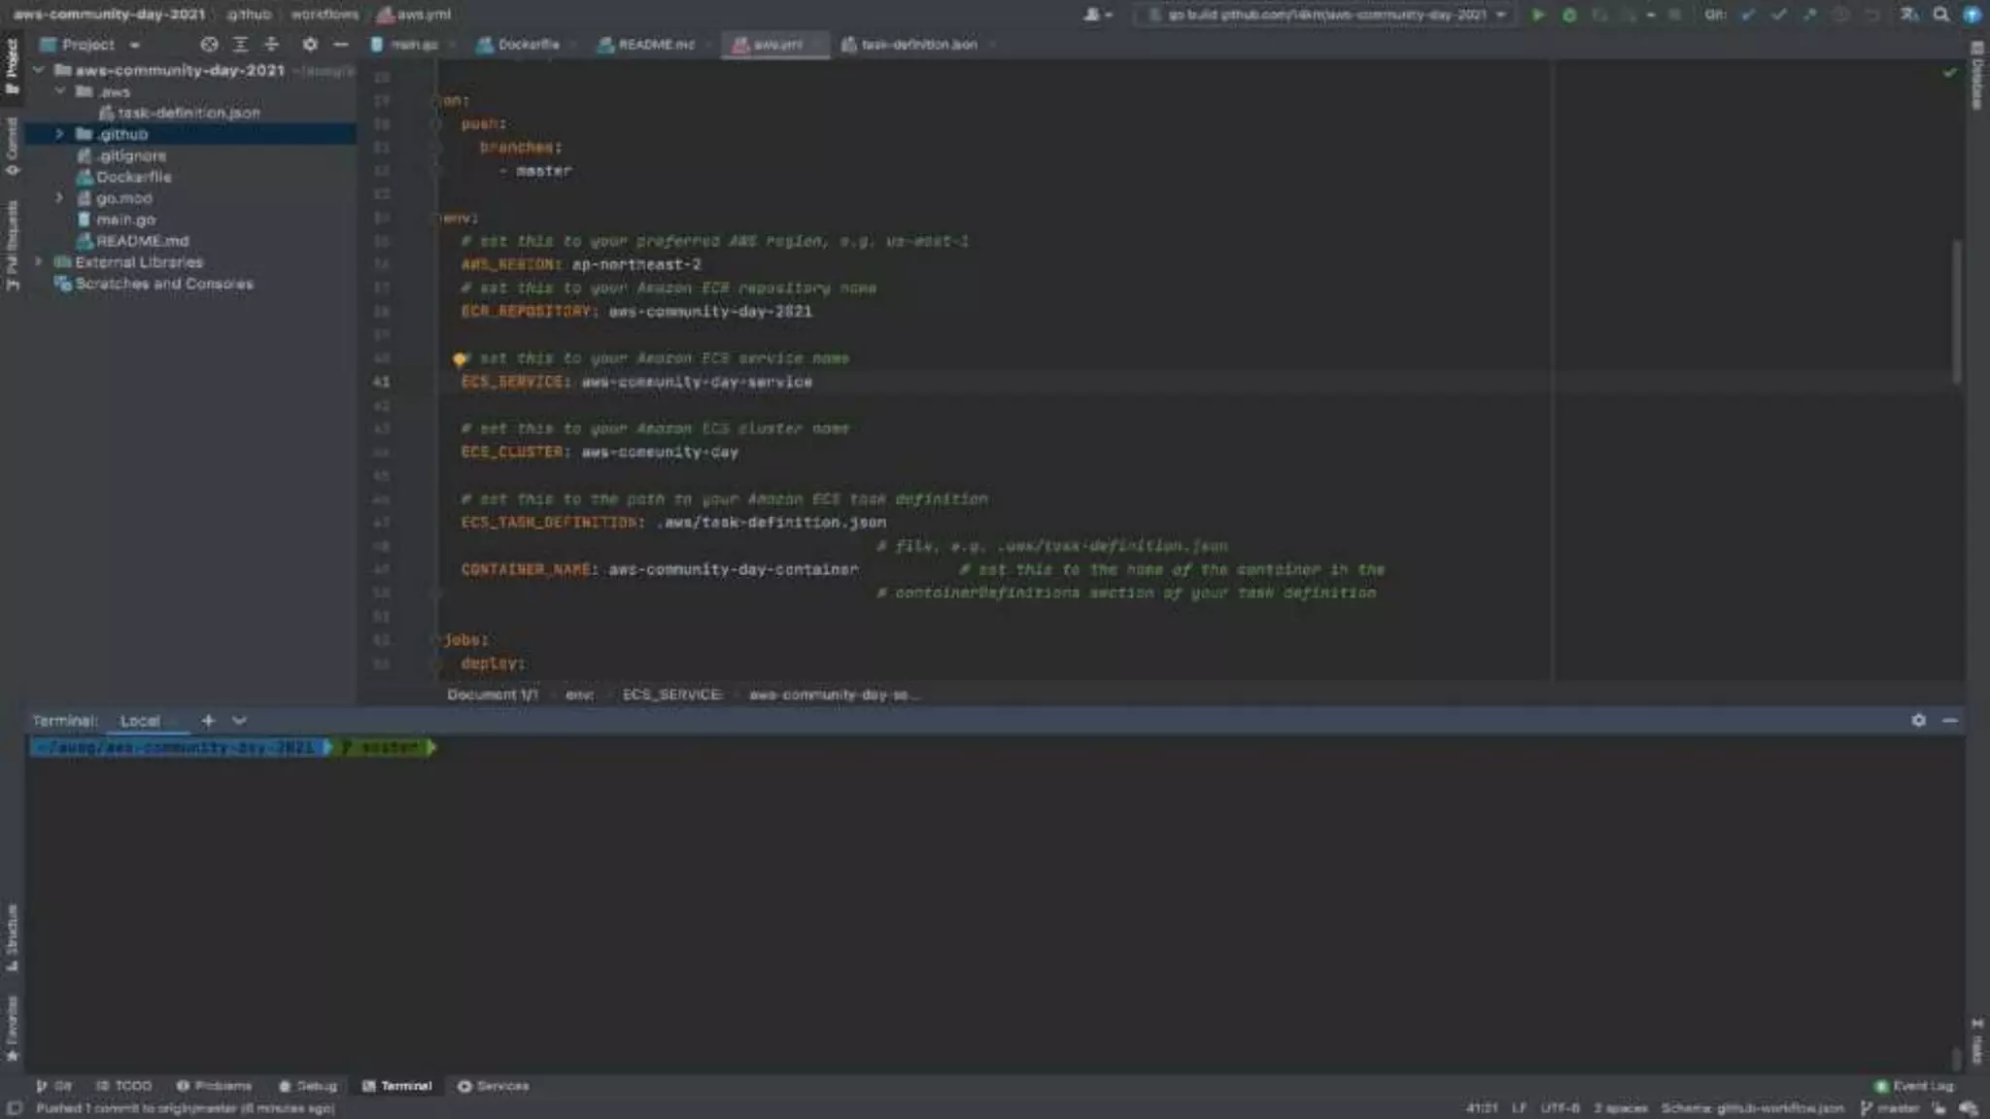Open Project panel gear settings
This screenshot has width=1990, height=1119.
tap(310, 45)
